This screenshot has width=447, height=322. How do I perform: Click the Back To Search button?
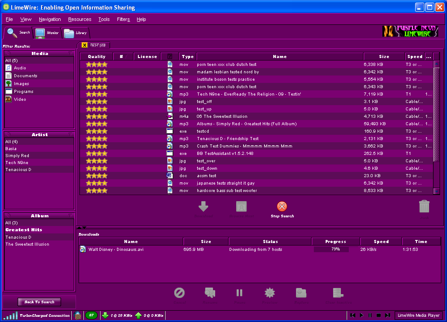pyautogui.click(x=39, y=302)
